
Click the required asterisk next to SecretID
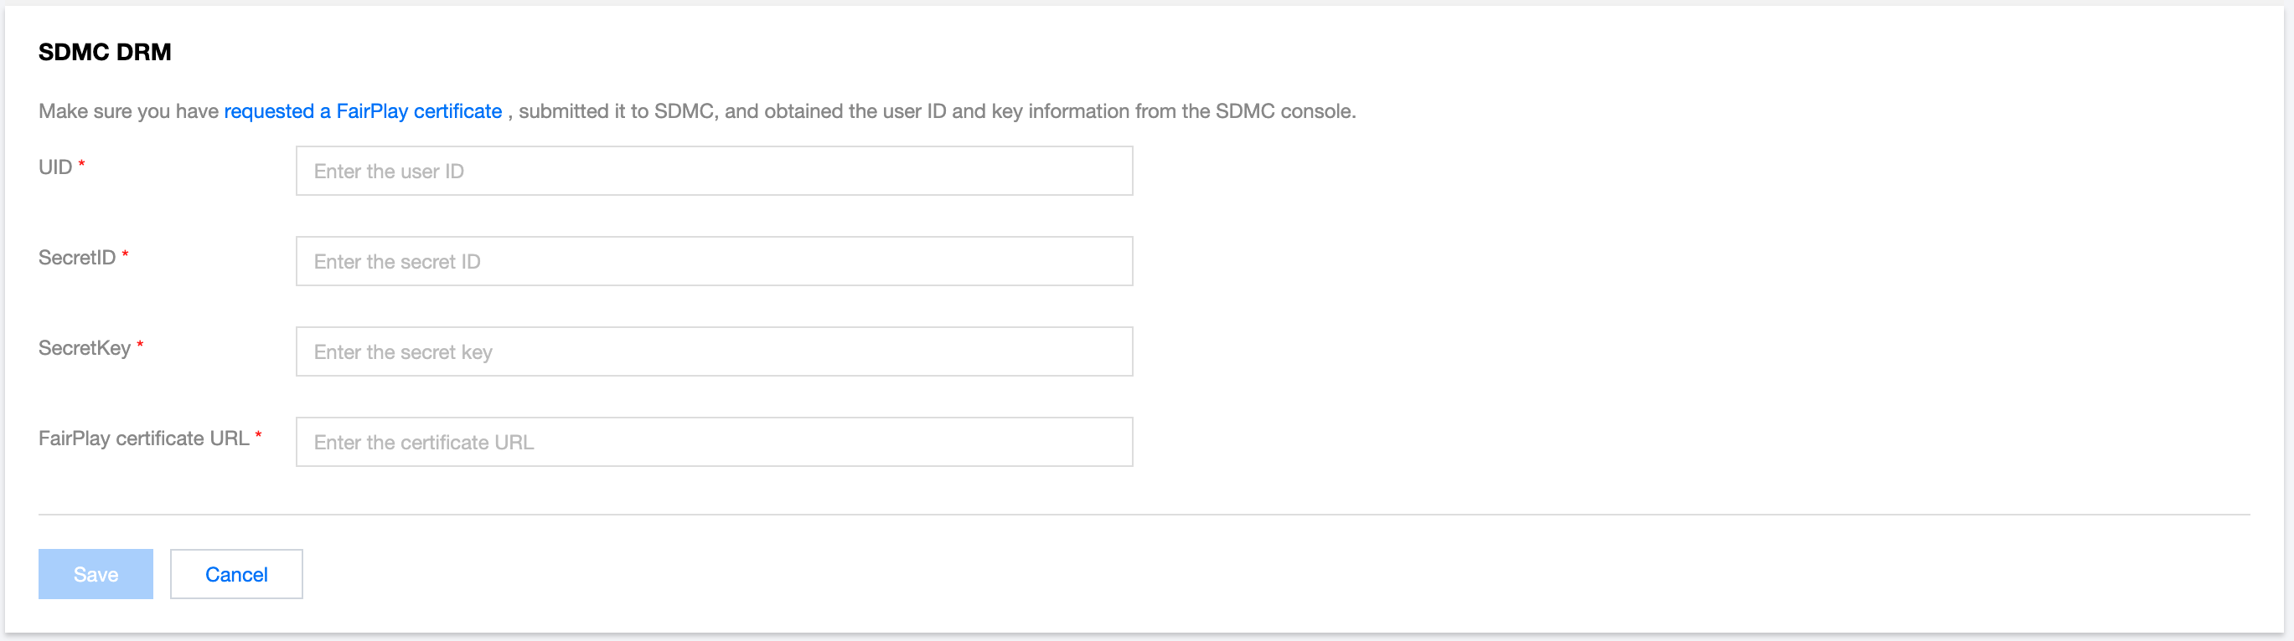[126, 255]
